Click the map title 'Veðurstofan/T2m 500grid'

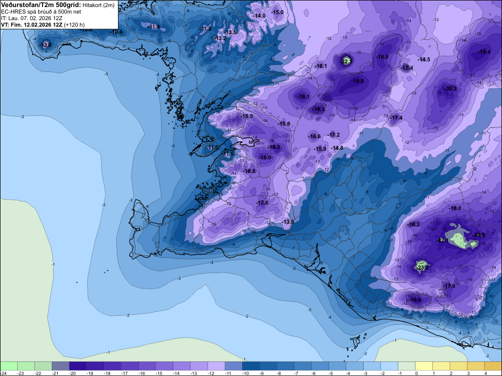[41, 5]
